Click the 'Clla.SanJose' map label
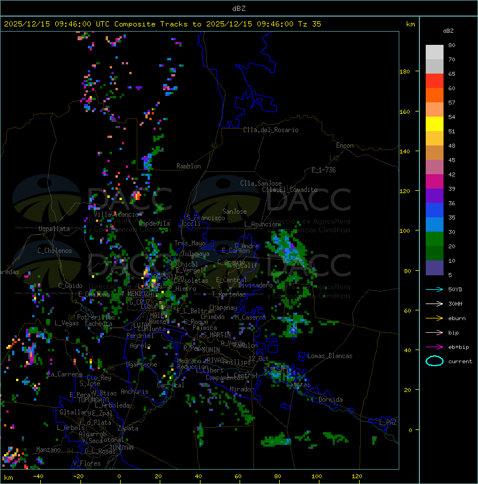This screenshot has height=484, width=478. [x=261, y=183]
